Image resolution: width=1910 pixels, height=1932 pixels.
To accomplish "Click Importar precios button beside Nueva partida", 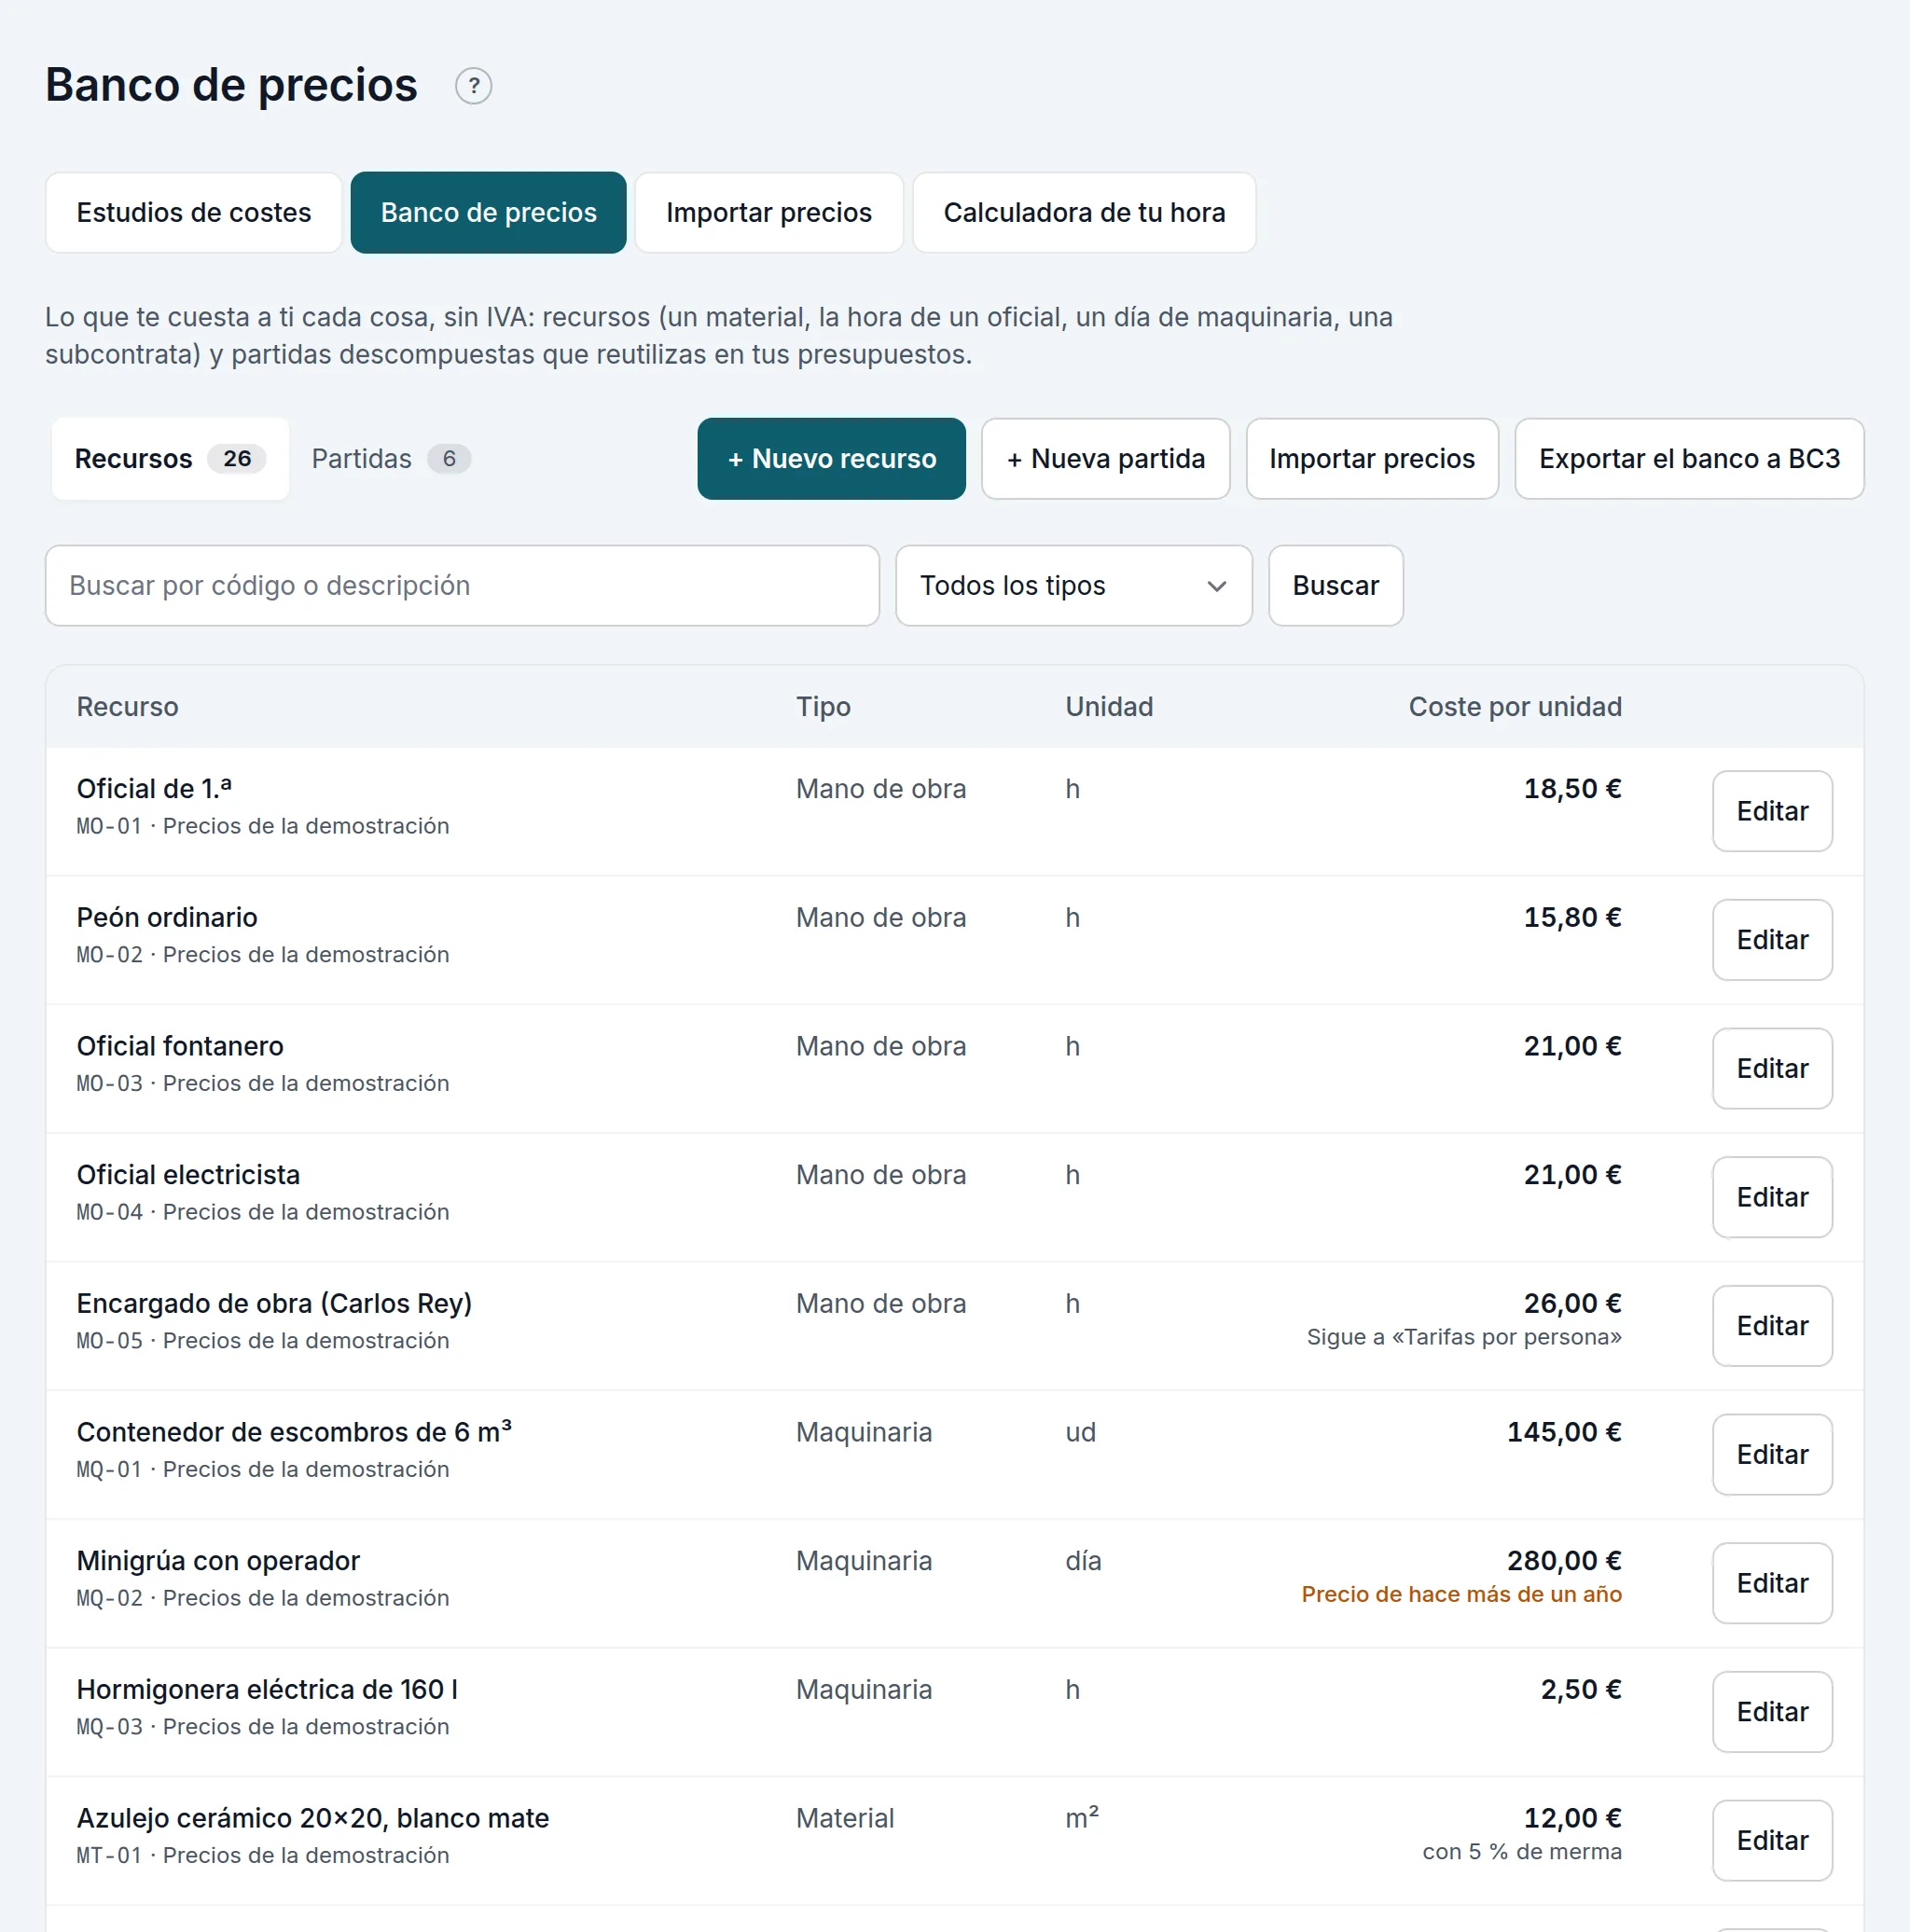I will click(x=1372, y=459).
